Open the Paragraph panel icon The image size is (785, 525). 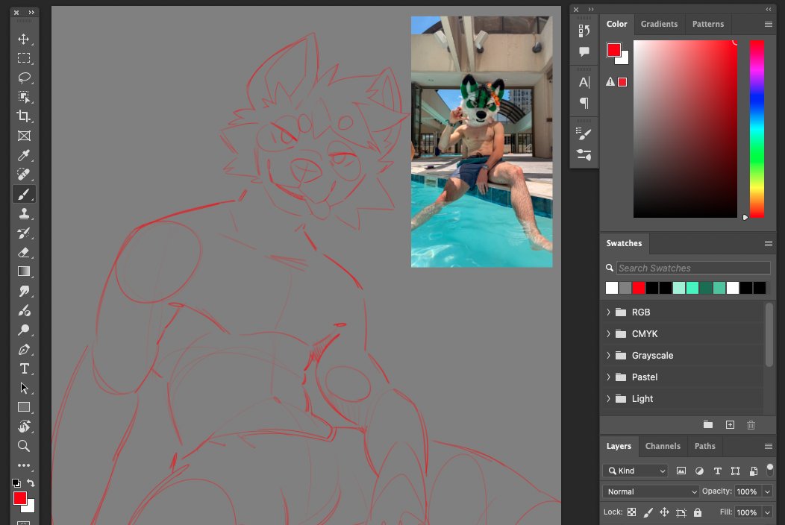coord(584,103)
